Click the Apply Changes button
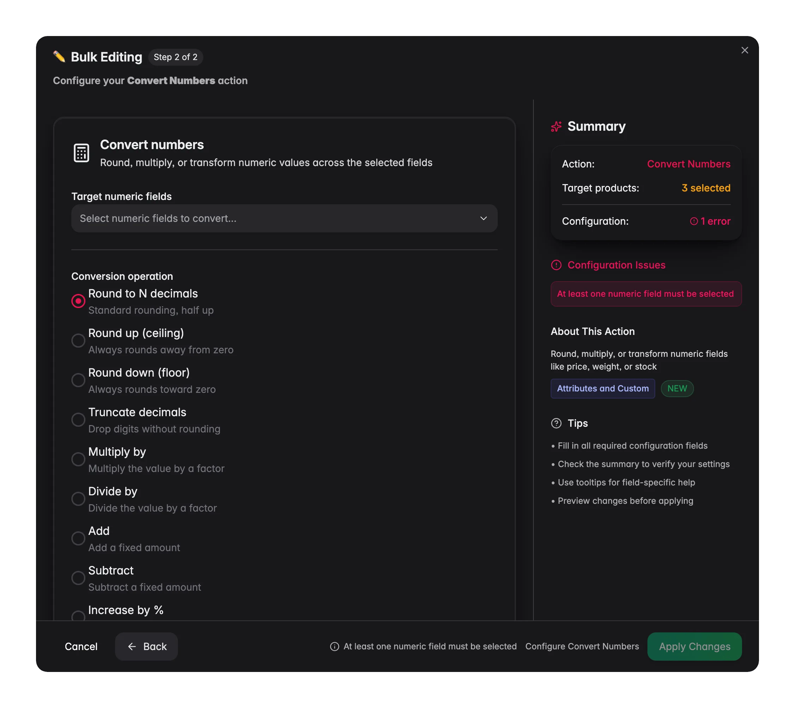 coord(694,647)
